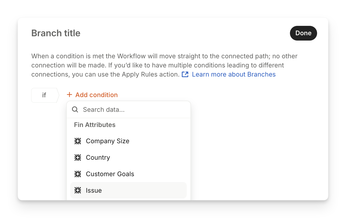Choose the Country attribute option

click(98, 158)
